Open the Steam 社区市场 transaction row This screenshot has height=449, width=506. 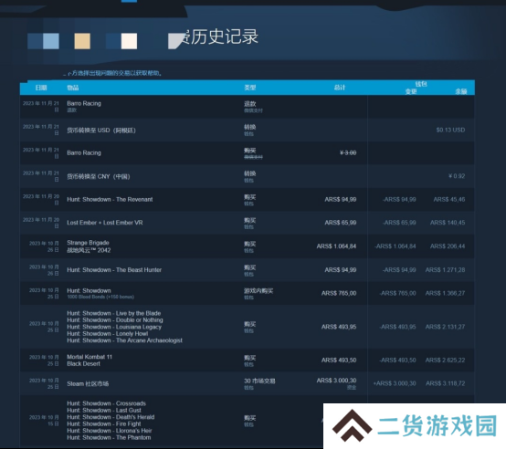point(248,383)
